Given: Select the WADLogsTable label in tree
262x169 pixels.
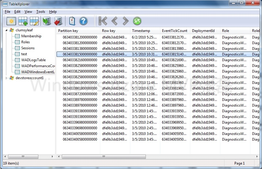Looking at the screenshot, I should tap(33, 60).
